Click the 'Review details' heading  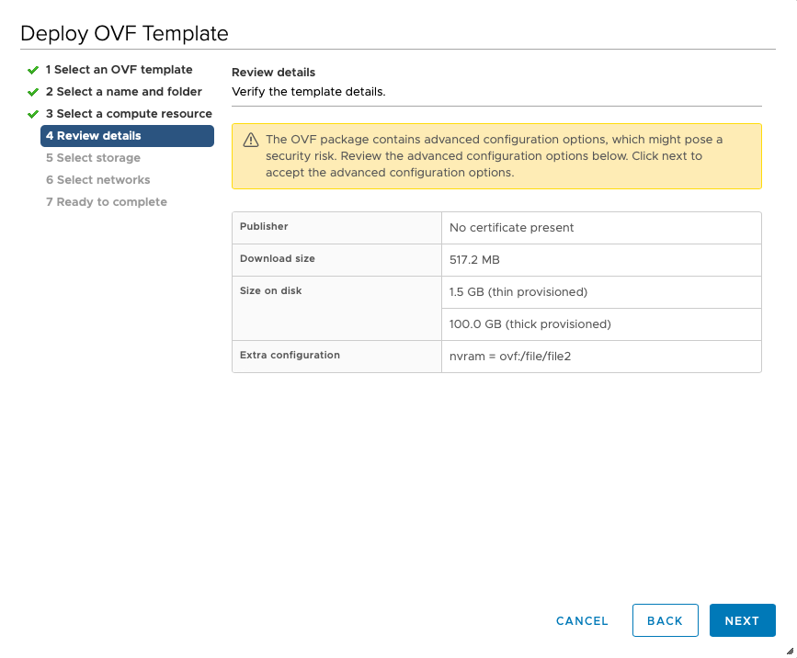click(x=273, y=73)
